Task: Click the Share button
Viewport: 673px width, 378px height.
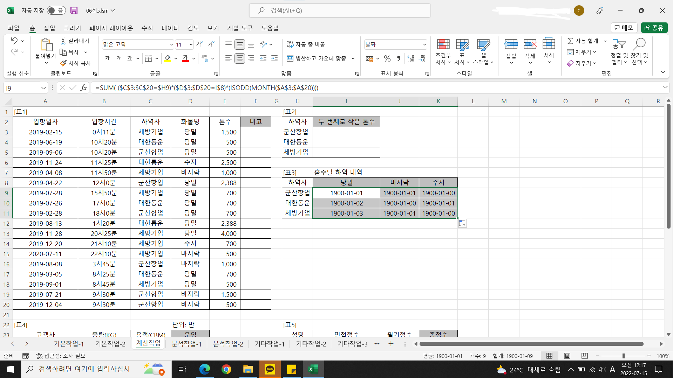Action: 654,28
